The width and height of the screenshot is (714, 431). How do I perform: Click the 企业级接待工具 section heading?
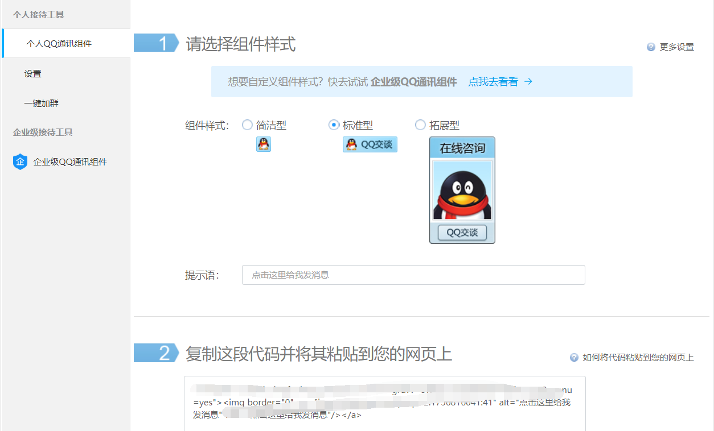tap(43, 132)
